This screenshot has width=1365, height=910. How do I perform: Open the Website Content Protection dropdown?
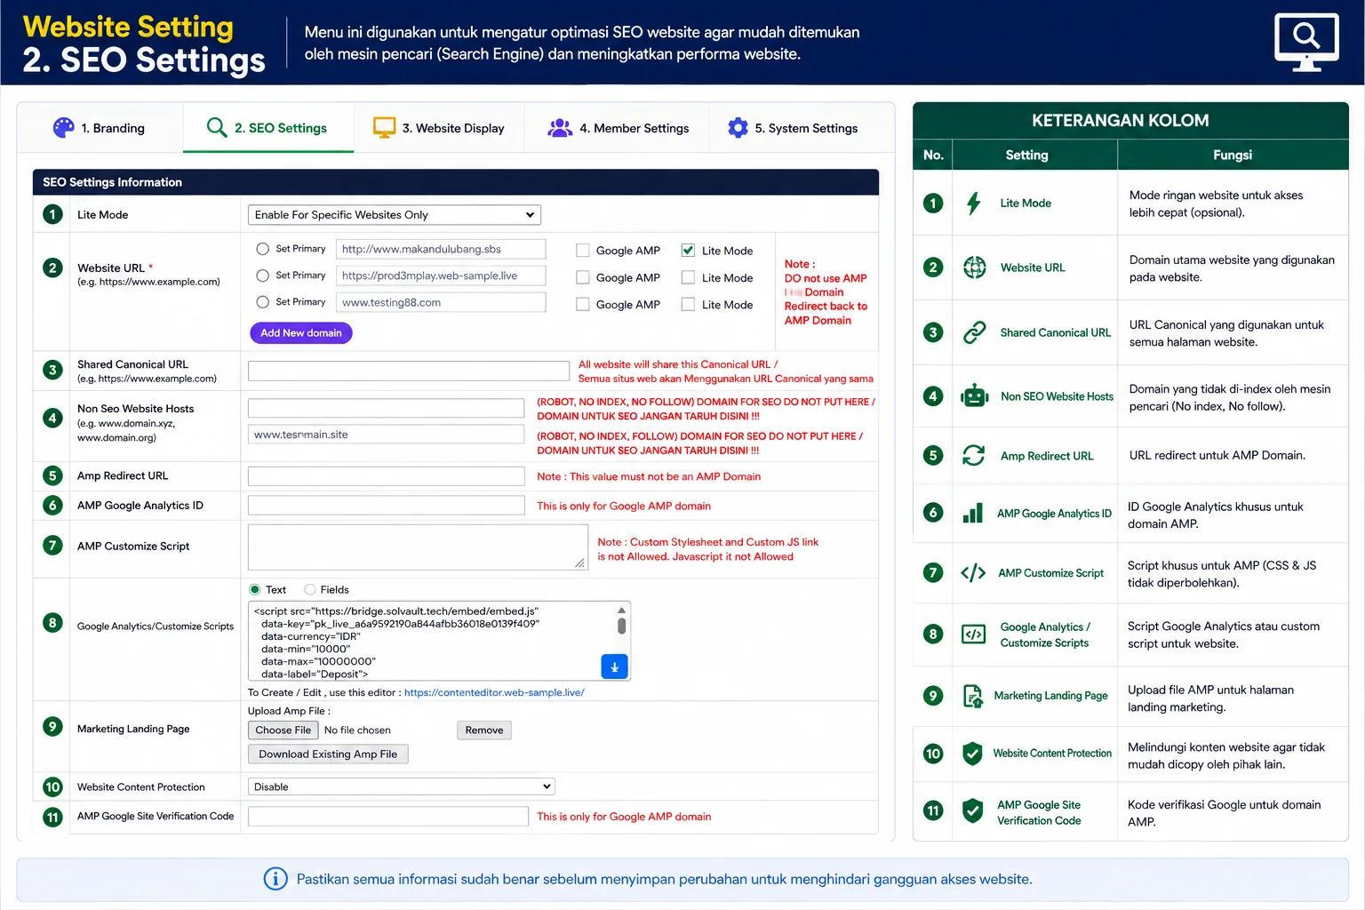click(x=402, y=786)
